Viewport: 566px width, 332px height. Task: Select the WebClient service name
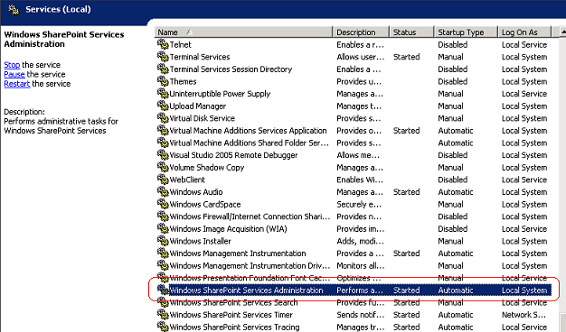(187, 180)
